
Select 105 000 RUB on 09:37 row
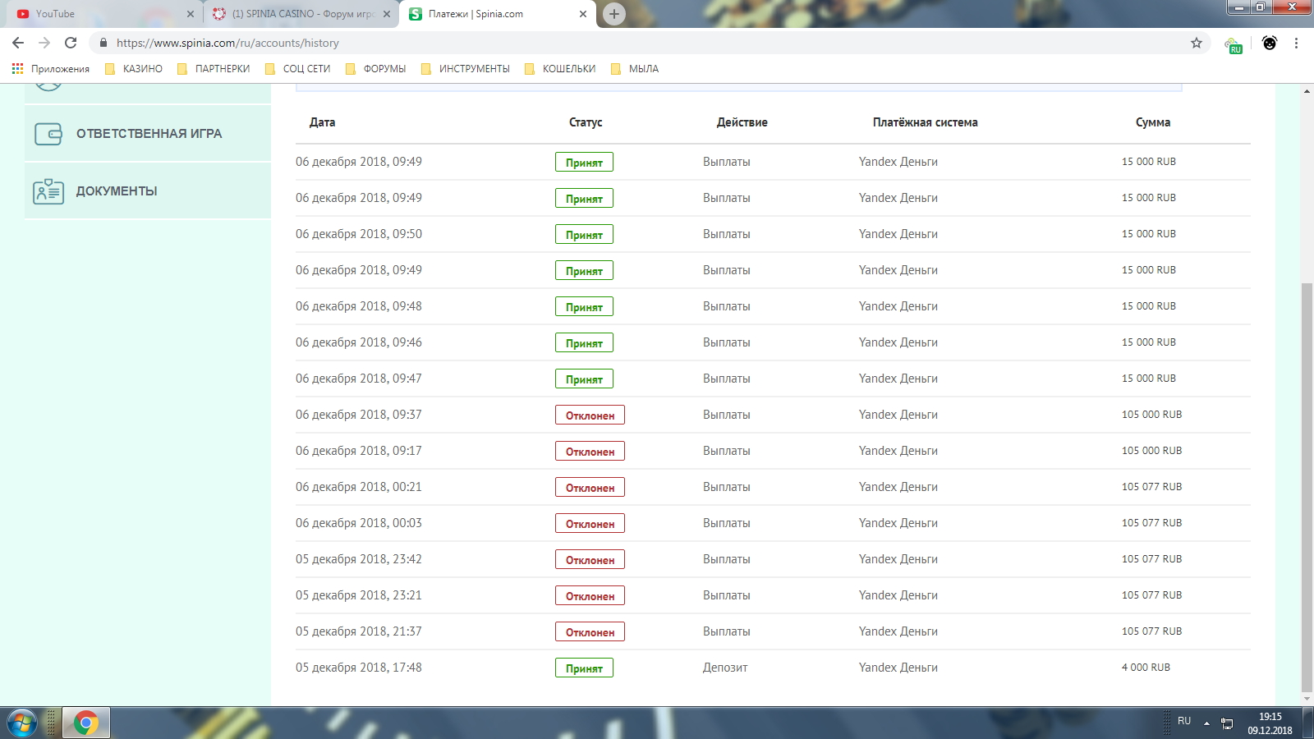coord(1151,415)
